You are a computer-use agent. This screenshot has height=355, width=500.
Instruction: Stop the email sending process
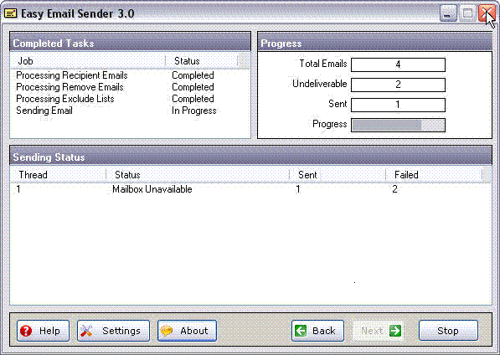click(x=448, y=331)
